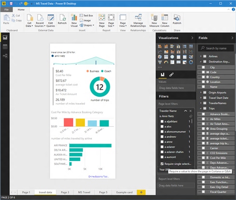236x200 pixels.
Task: Check the 'a anne' filter box
Action: [162, 142]
